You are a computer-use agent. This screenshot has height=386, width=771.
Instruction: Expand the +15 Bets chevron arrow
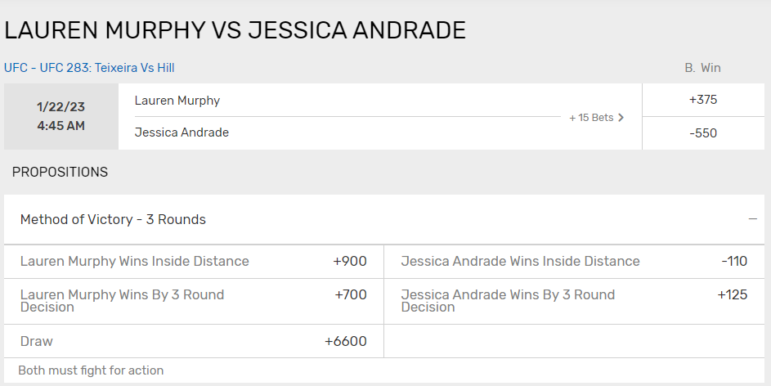click(621, 118)
